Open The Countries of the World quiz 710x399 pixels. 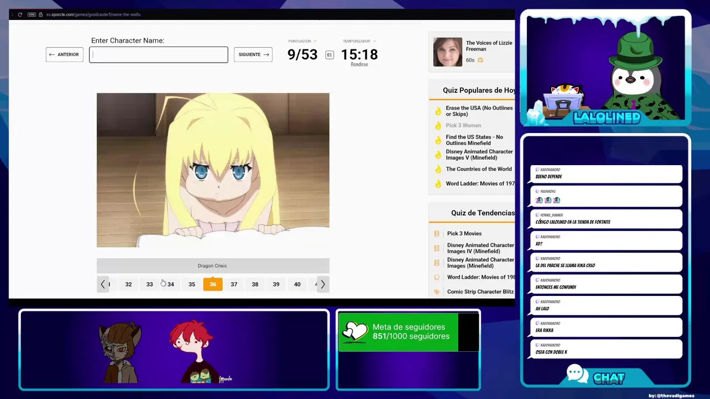point(479,169)
